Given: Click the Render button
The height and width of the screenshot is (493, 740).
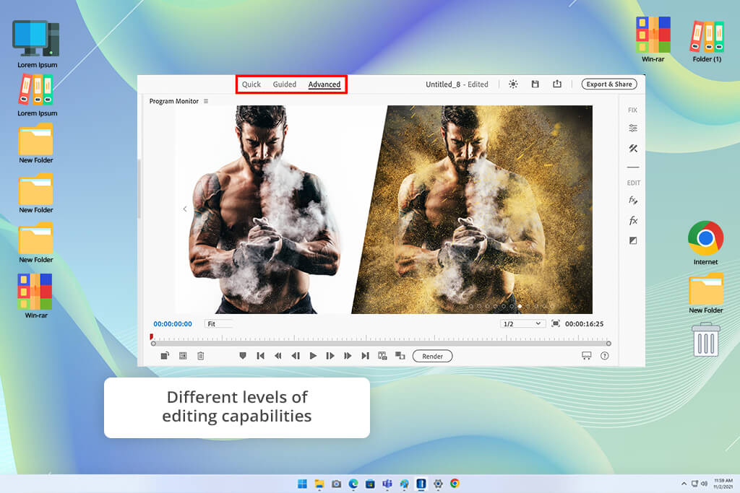Looking at the screenshot, I should [432, 356].
